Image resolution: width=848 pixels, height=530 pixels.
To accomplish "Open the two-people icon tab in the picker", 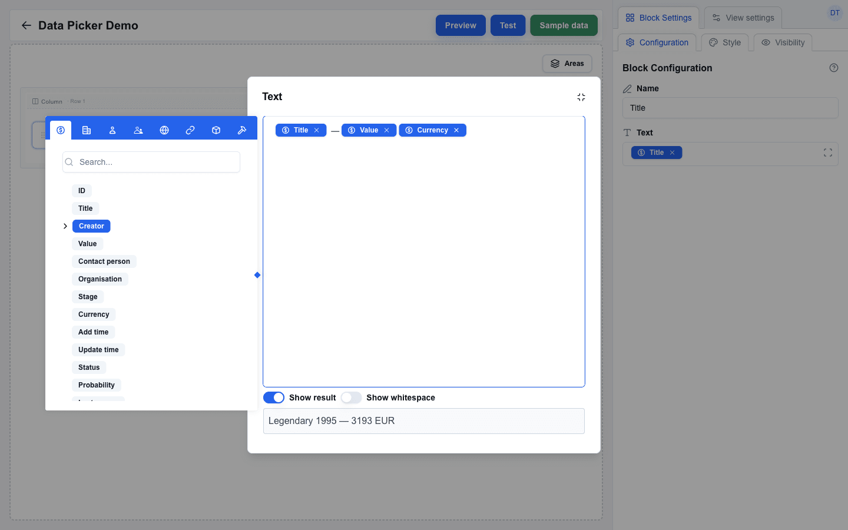I will 138,130.
